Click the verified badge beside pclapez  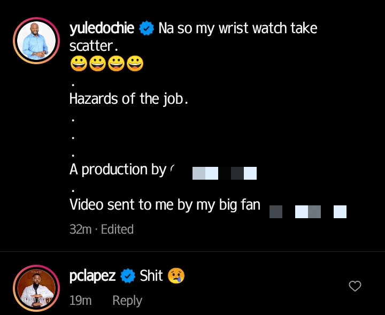point(128,276)
